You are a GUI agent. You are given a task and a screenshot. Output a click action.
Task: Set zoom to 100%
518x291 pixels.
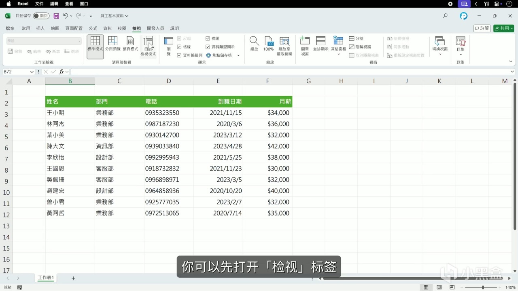tap(269, 44)
